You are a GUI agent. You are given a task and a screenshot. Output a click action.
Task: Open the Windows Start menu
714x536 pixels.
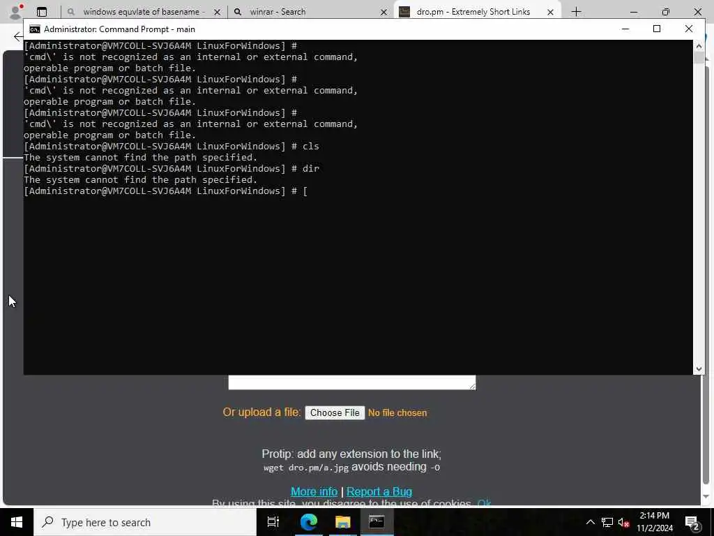point(17,522)
